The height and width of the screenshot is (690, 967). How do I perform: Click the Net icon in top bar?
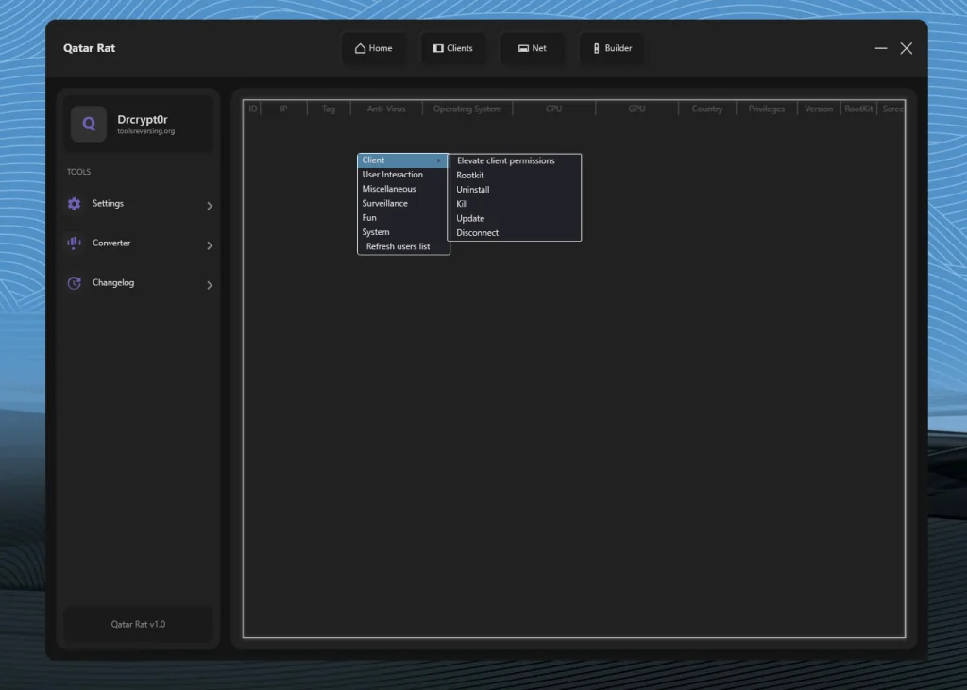[x=523, y=49]
